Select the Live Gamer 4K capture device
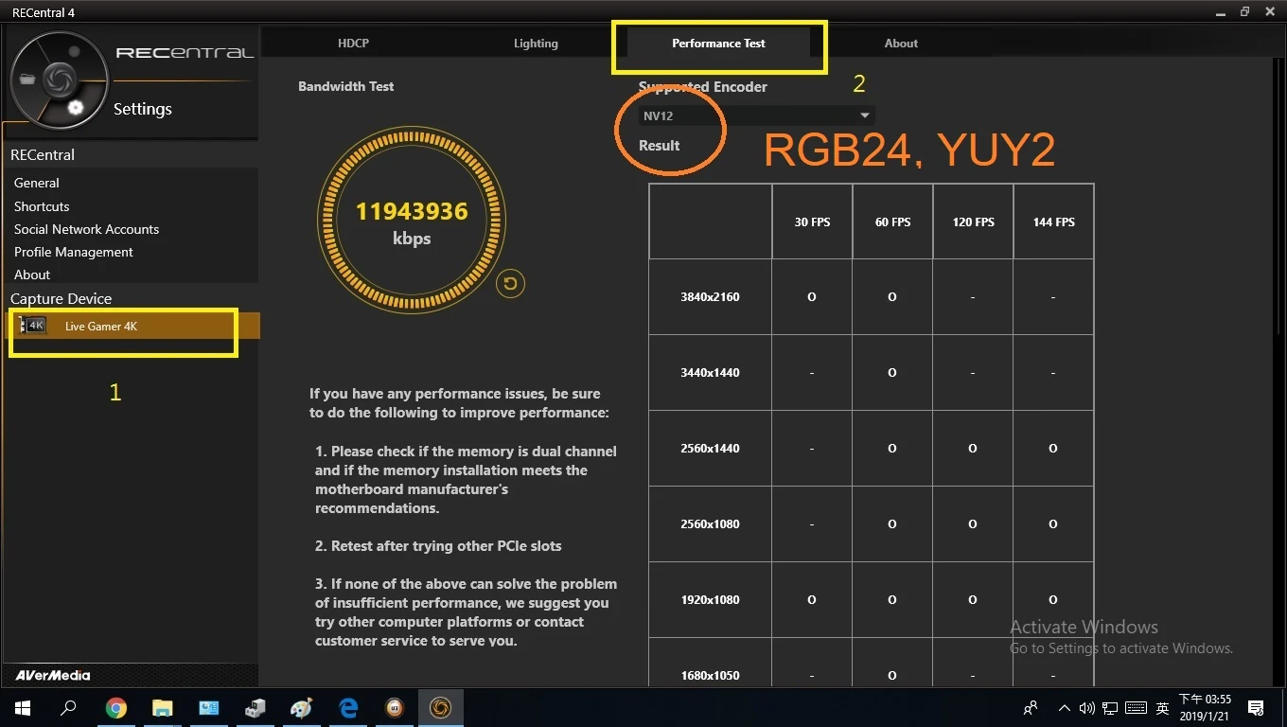This screenshot has width=1287, height=727. [101, 327]
